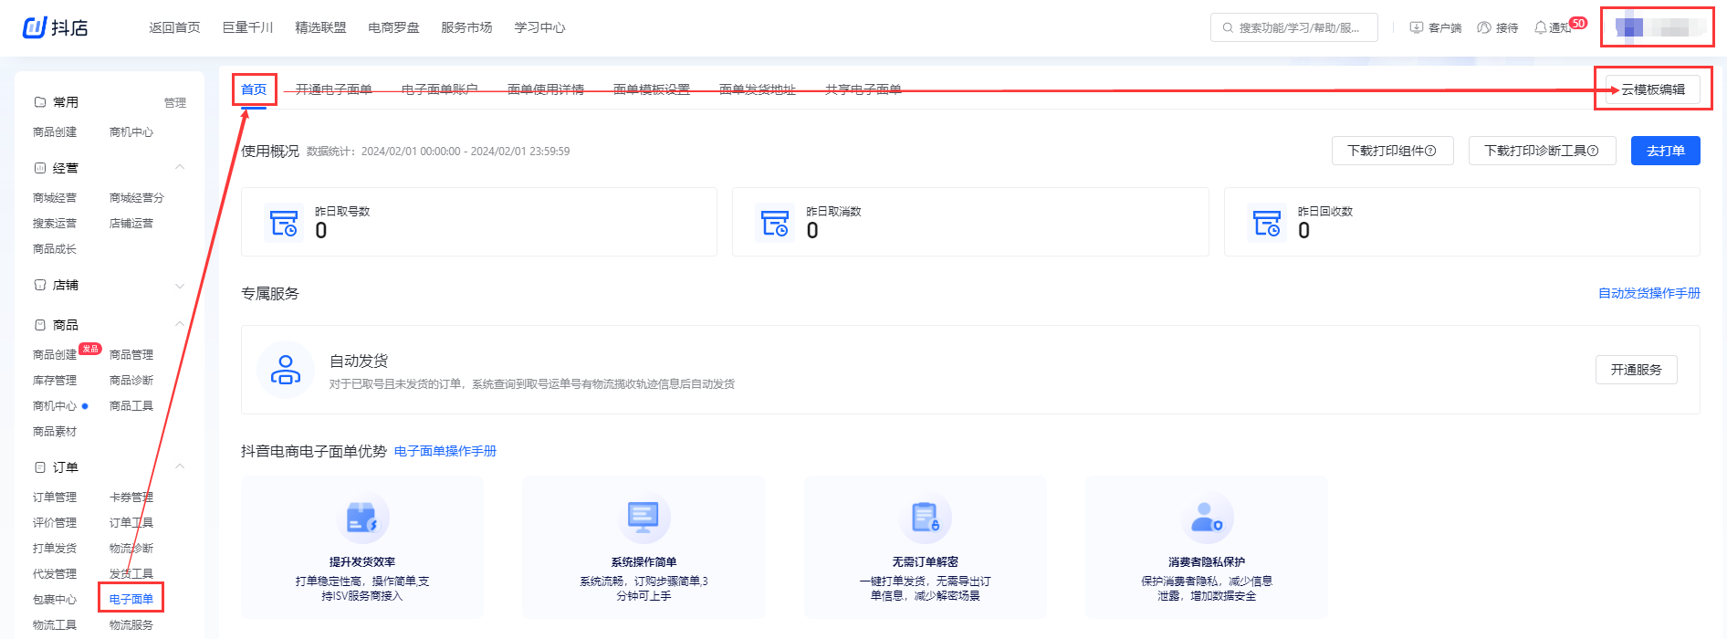
Task: Click the 抖店 logo
Action: 55,27
